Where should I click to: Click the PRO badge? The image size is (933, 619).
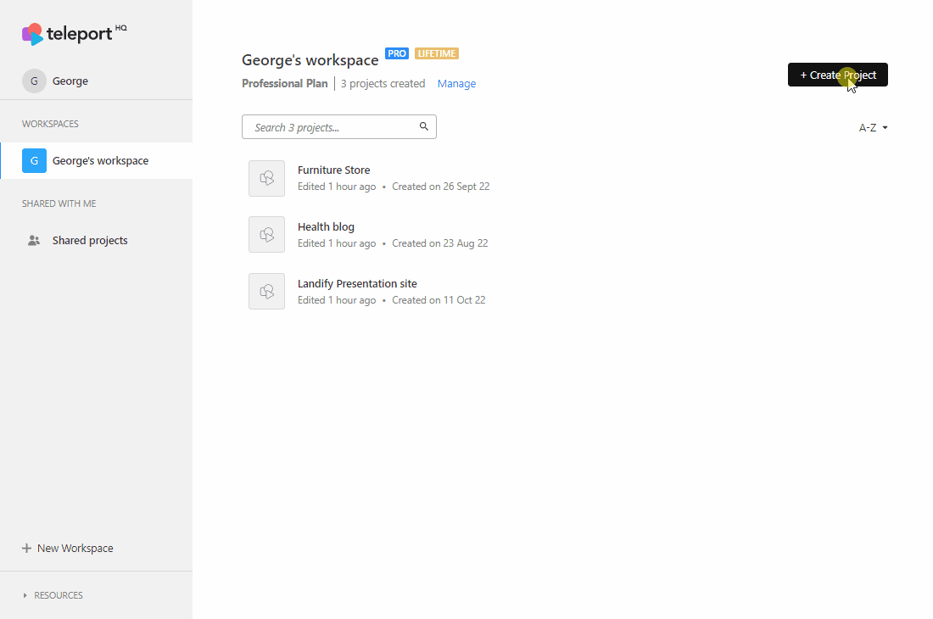pyautogui.click(x=397, y=53)
